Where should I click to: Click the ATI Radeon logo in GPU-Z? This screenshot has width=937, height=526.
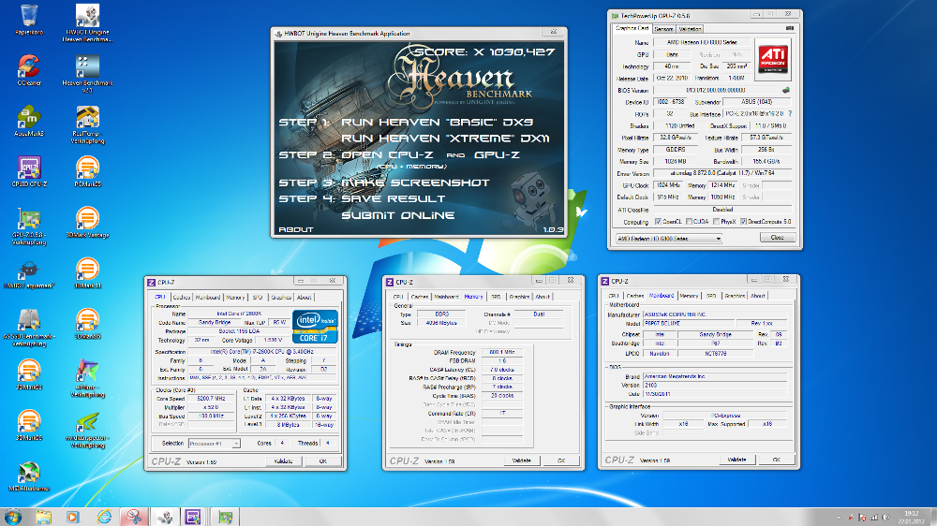pos(773,59)
